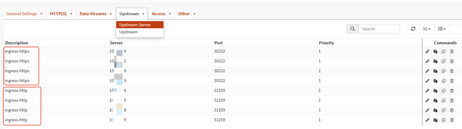Focus the Search input field
The image size is (462, 129).
(x=379, y=29)
